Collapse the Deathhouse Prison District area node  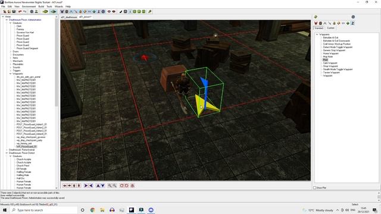click(x=7, y=153)
